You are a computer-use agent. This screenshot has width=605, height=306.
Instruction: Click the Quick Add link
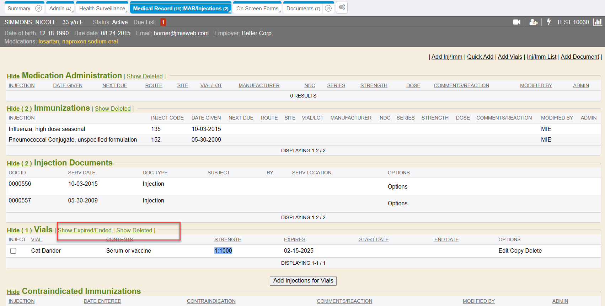[x=480, y=57]
